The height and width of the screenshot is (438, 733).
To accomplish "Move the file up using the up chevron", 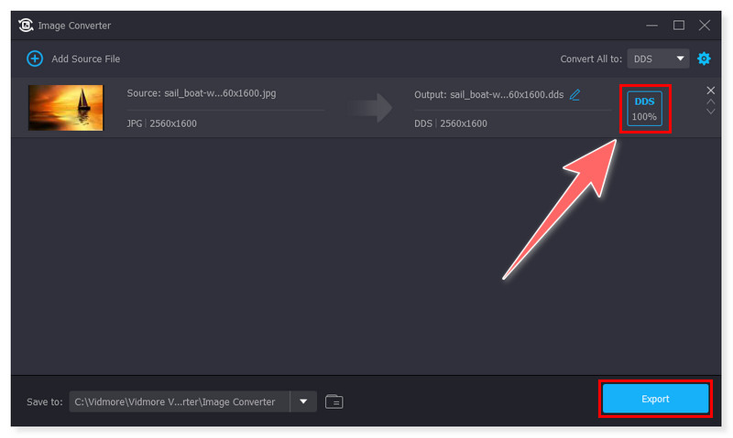I will point(710,101).
